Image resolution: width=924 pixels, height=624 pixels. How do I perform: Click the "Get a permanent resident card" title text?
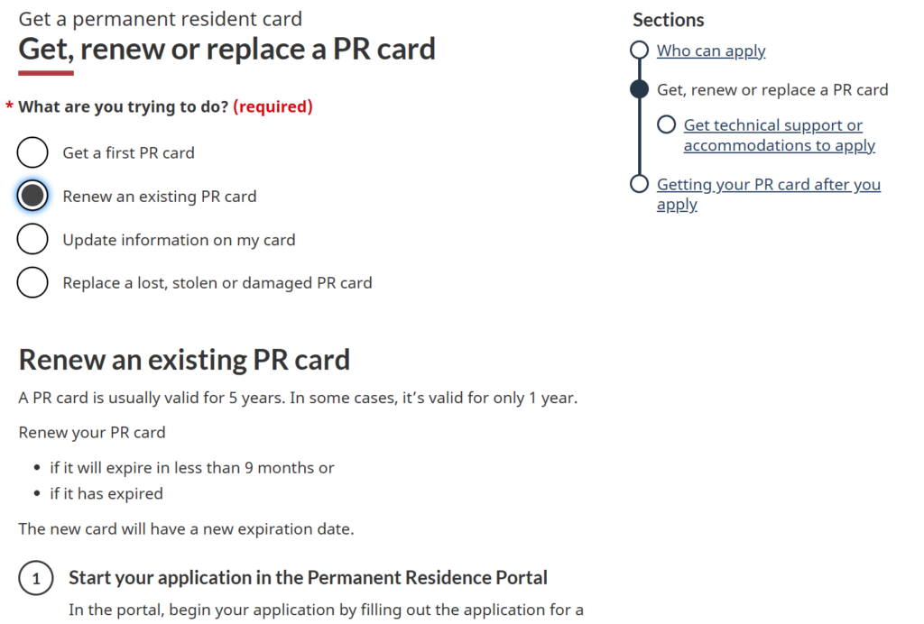161,18
